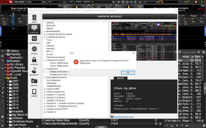Screen dimensions: 206x128
Task: Open the Options config section
Action: point(34,50)
